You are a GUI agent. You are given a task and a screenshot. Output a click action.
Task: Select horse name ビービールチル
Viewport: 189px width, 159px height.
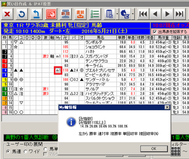tap(98, 75)
